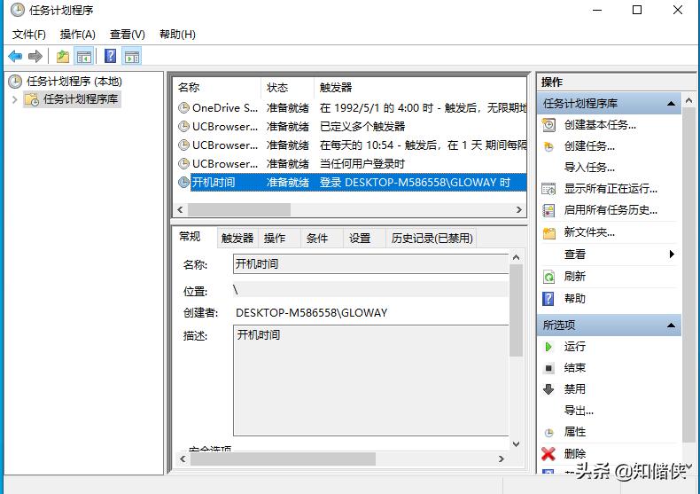
Task: Click the details pane horizontal scrollbar thumb
Action: [x=283, y=459]
